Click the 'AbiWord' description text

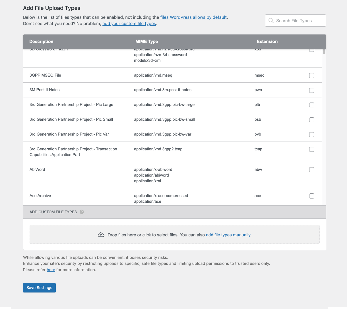coord(37,169)
